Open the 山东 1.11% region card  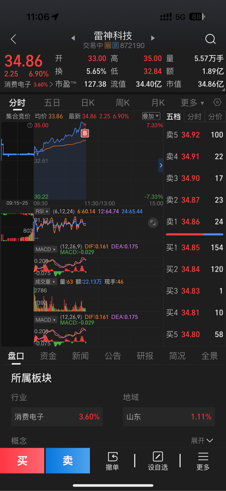[169, 417]
